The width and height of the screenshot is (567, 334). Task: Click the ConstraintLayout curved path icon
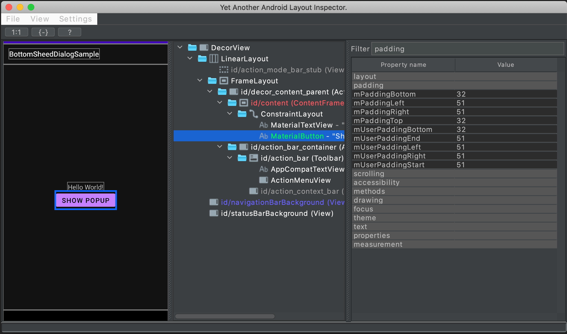[x=253, y=114]
